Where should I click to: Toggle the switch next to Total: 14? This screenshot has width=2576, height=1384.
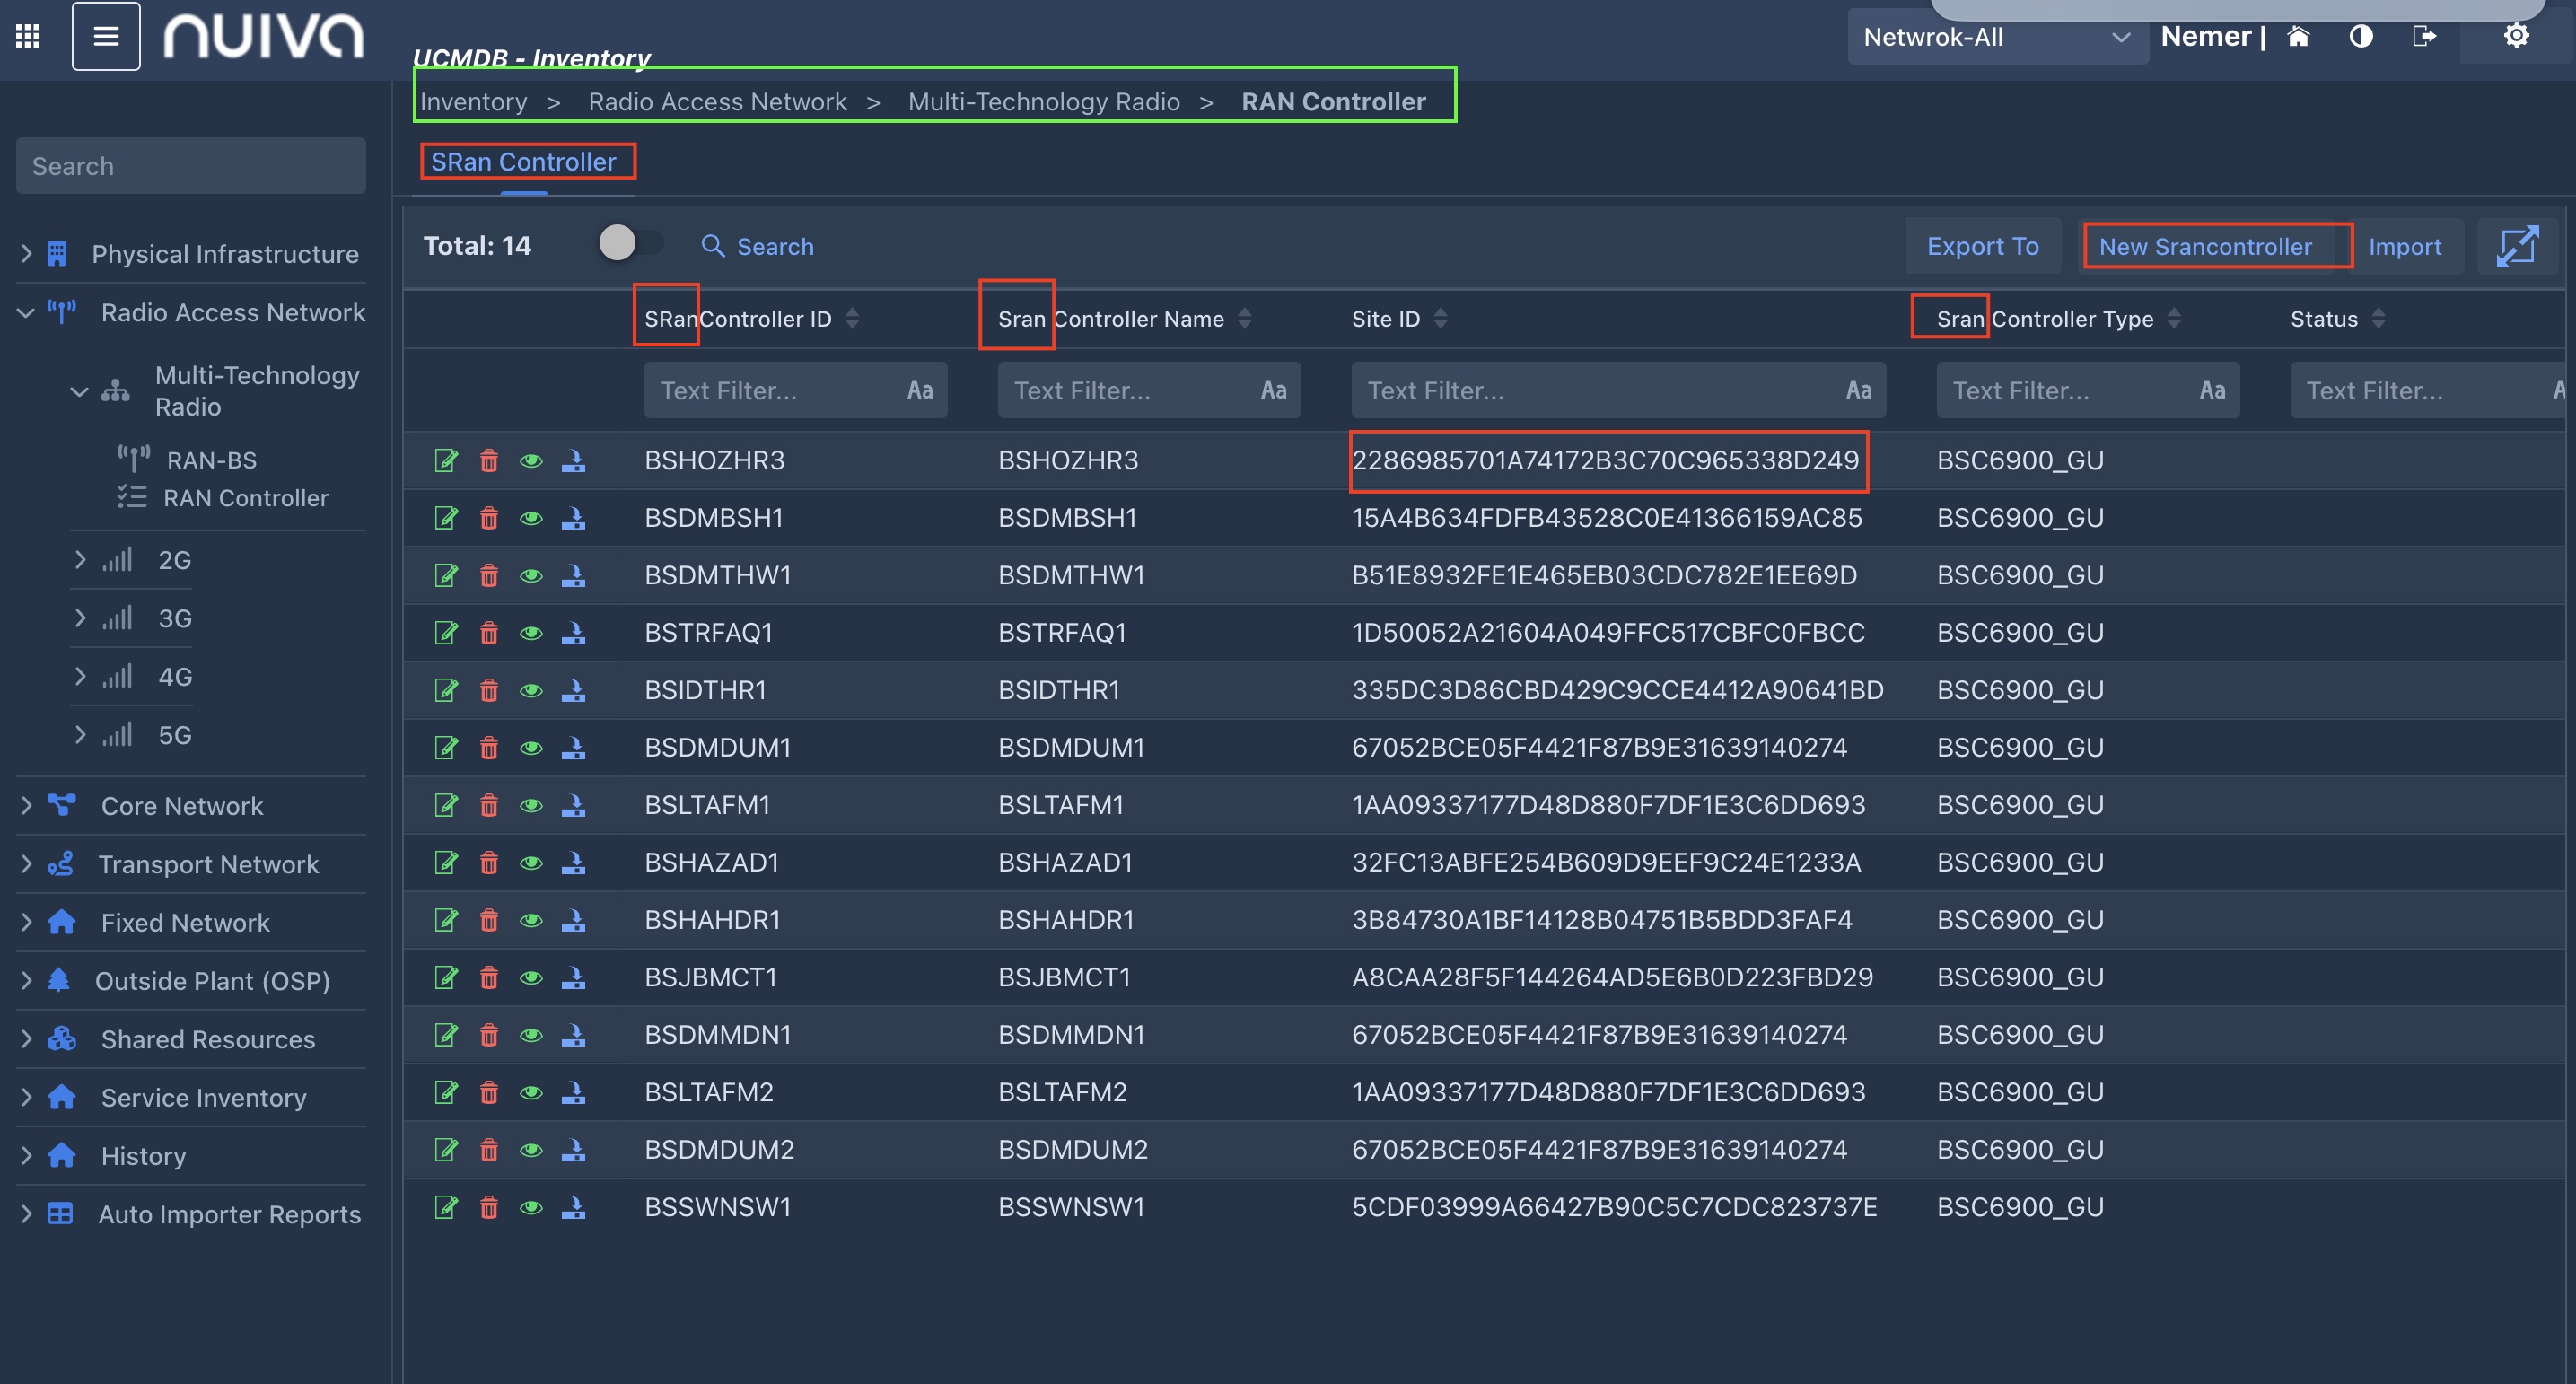point(630,243)
